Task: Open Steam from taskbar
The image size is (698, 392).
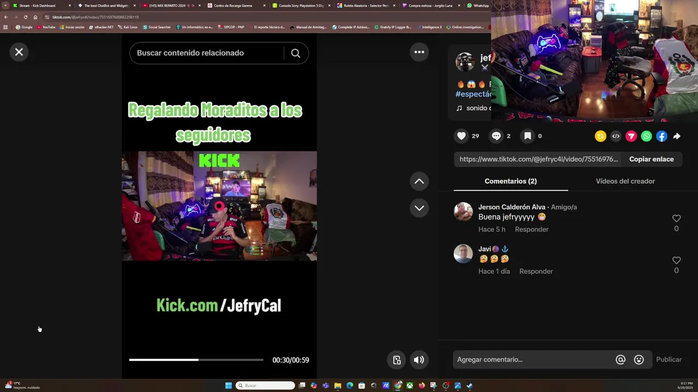Action: [470, 385]
